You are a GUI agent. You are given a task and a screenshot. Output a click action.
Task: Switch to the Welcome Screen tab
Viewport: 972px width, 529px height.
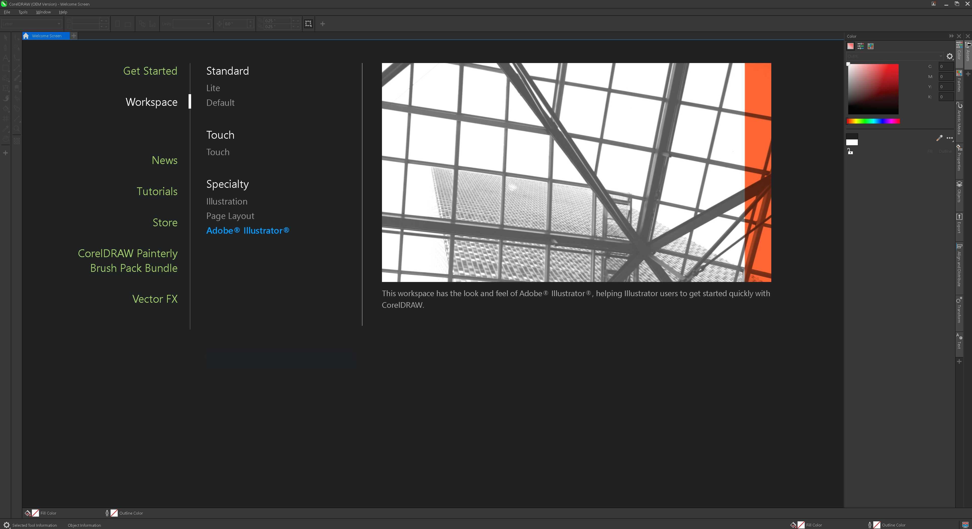coord(46,36)
